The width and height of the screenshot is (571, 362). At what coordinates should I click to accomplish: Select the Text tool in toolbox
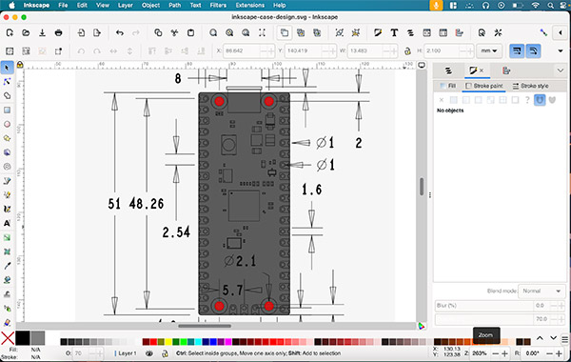point(7,223)
